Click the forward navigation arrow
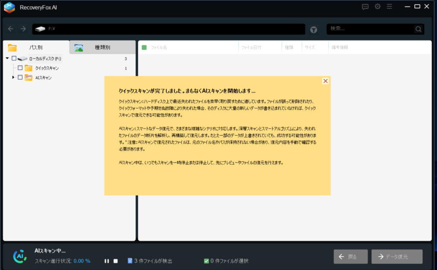 pyautogui.click(x=23, y=29)
